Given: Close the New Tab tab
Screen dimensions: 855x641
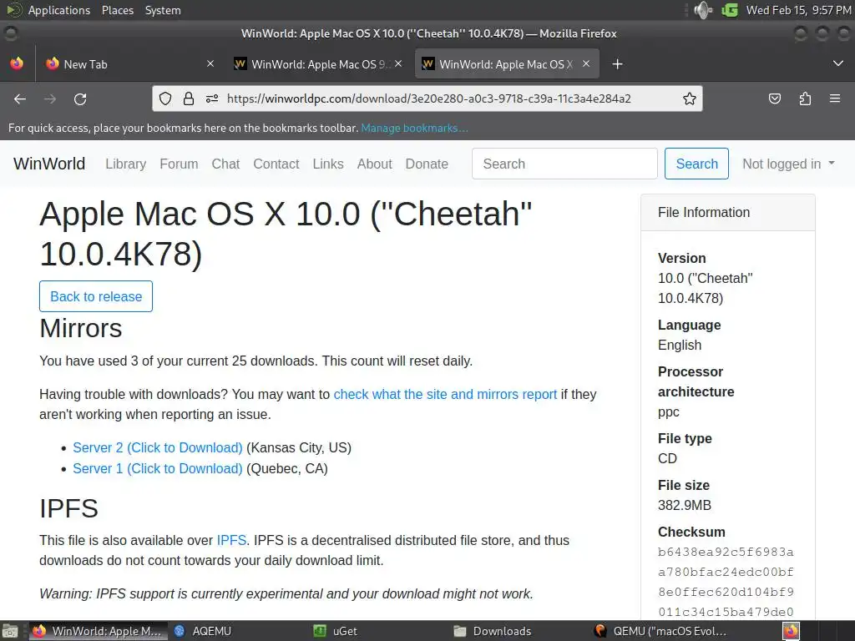Looking at the screenshot, I should pyautogui.click(x=210, y=63).
